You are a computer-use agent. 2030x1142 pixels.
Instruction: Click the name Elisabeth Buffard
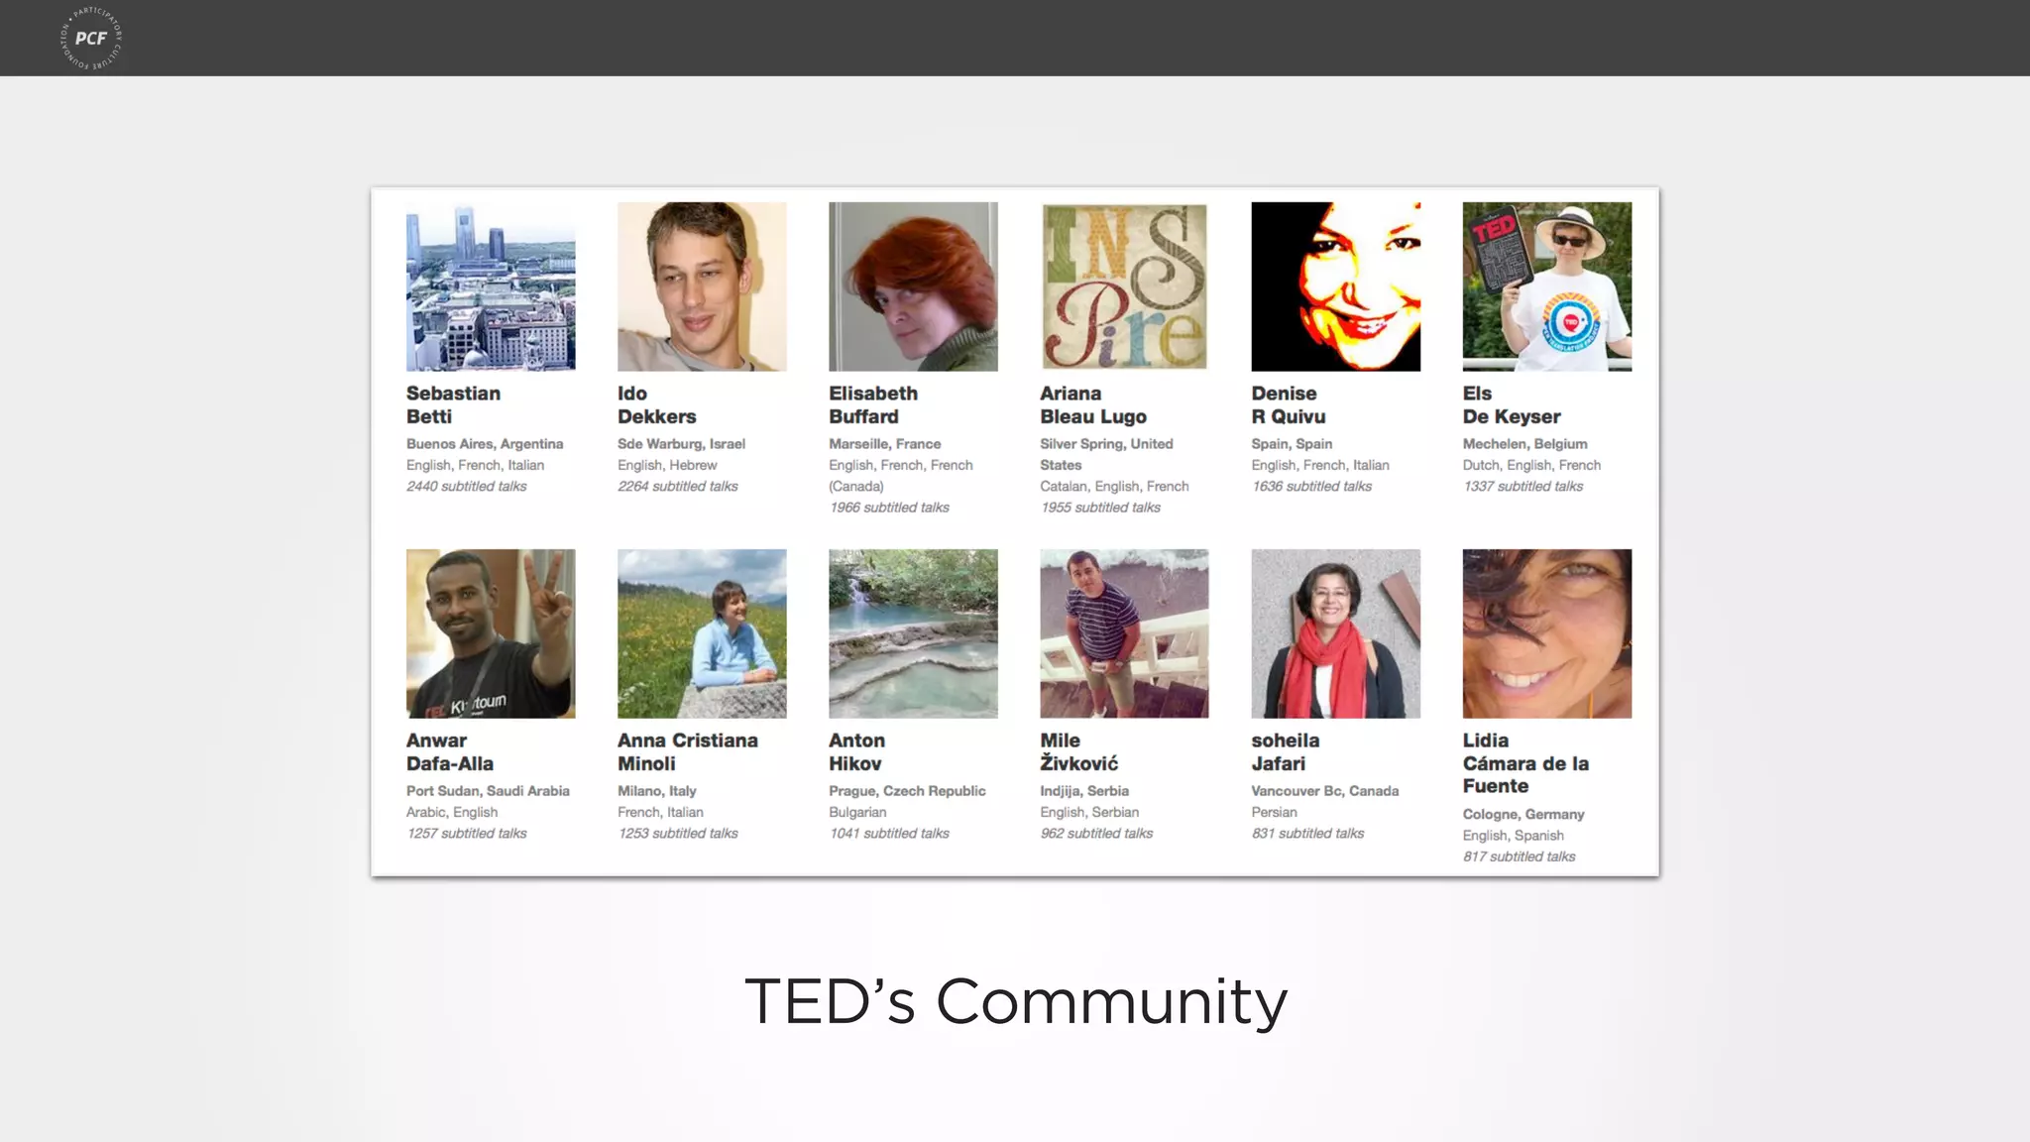(872, 404)
